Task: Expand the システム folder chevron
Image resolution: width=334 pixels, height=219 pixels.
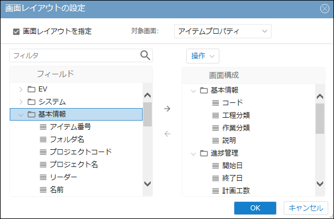Action: [21, 102]
